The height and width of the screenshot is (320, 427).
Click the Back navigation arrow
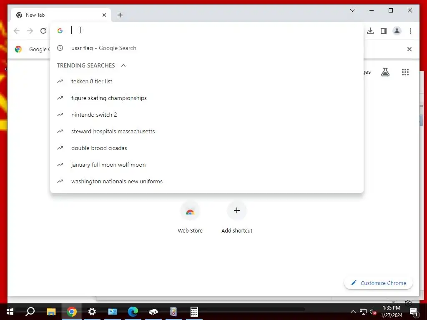point(17,31)
